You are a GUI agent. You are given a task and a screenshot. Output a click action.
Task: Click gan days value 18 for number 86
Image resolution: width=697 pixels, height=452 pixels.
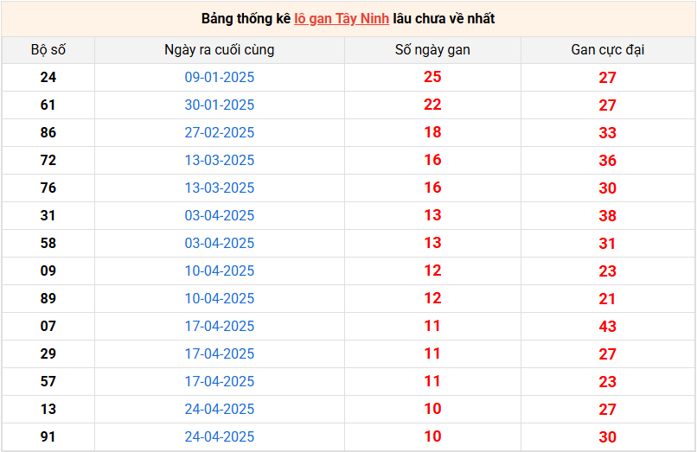pos(432,132)
